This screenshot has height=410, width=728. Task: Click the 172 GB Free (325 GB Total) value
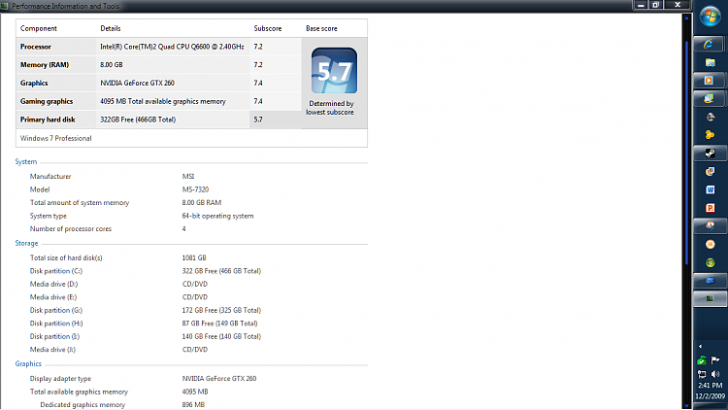click(221, 310)
